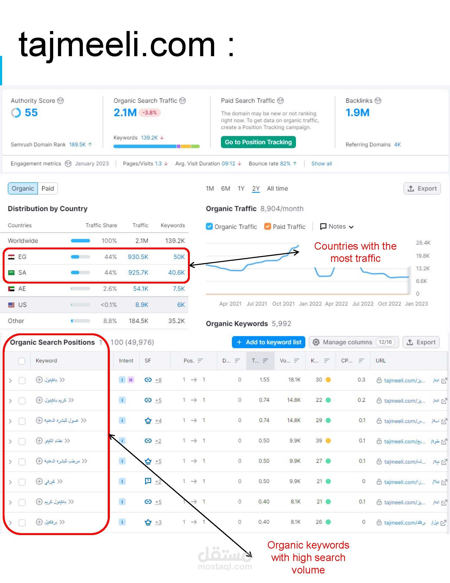Image resolution: width=450 pixels, height=583 pixels.
Task: Click Export button beside Manage columns
Action: (421, 342)
